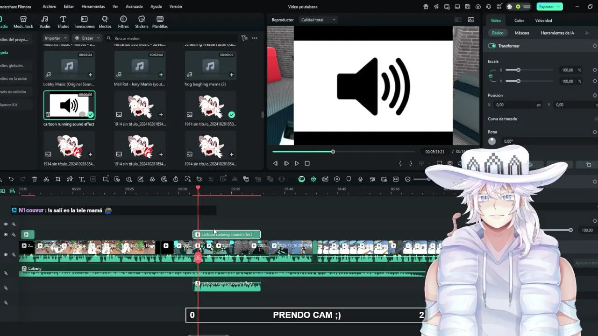The height and width of the screenshot is (336, 598).
Task: Toggle mute on the Cobeny audio track
Action: click(x=6, y=273)
